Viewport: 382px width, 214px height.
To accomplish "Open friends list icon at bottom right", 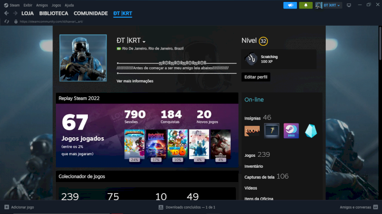I will tap(375, 207).
